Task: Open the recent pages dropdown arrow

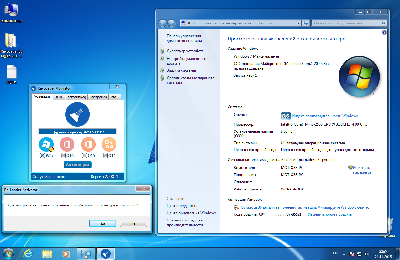Action: point(177,23)
